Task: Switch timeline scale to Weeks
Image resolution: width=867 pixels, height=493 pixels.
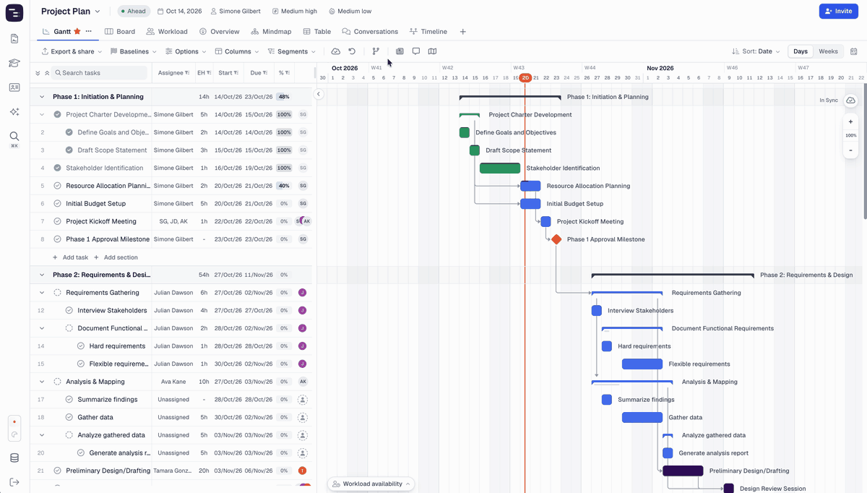Action: (x=828, y=51)
